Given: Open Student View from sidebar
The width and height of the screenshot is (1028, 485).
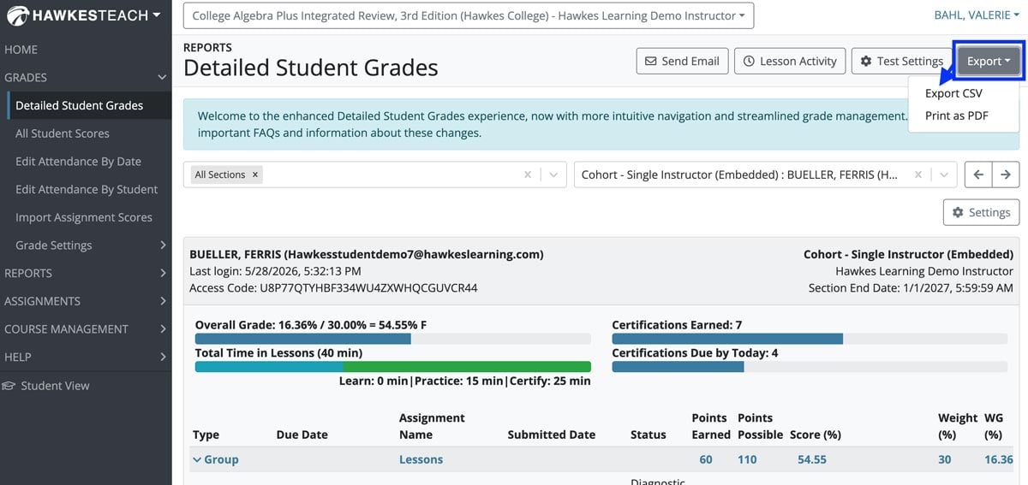Looking at the screenshot, I should click(x=46, y=386).
